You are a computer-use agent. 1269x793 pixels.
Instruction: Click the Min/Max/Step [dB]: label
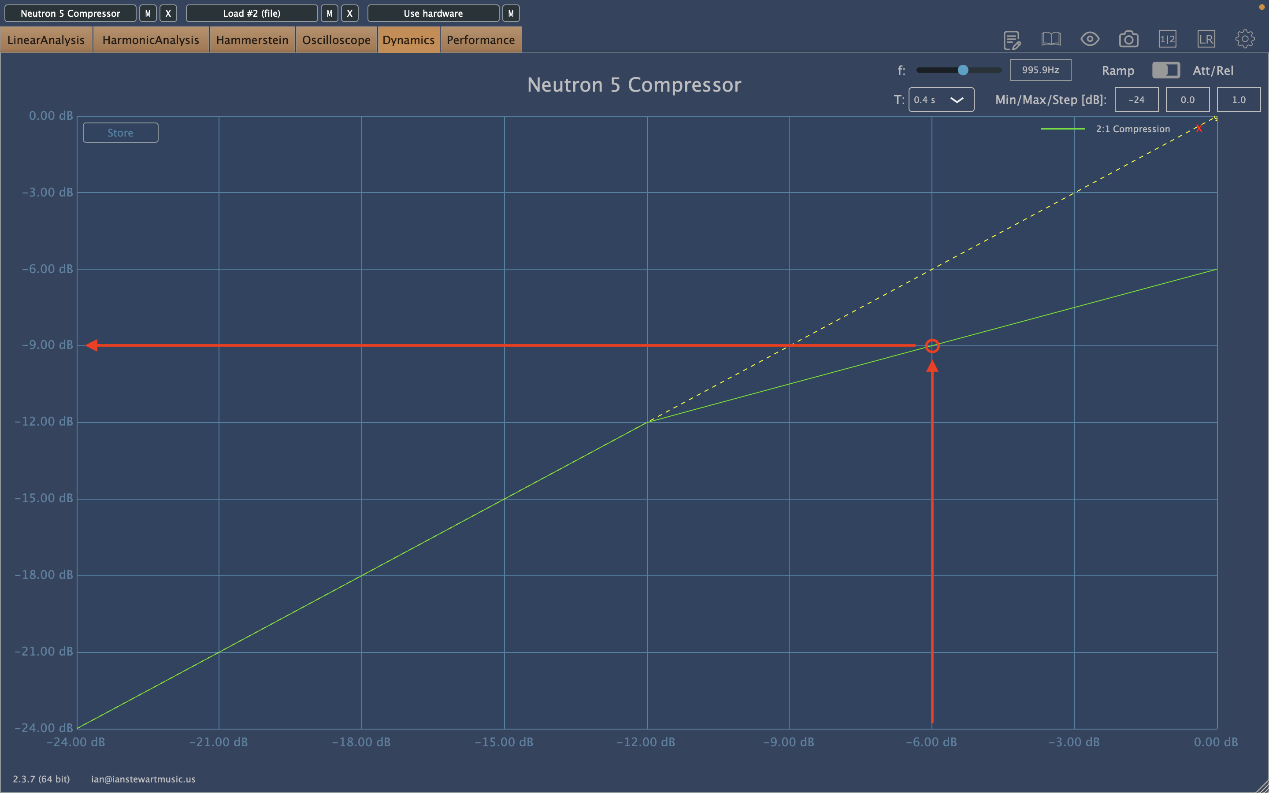tap(1051, 100)
